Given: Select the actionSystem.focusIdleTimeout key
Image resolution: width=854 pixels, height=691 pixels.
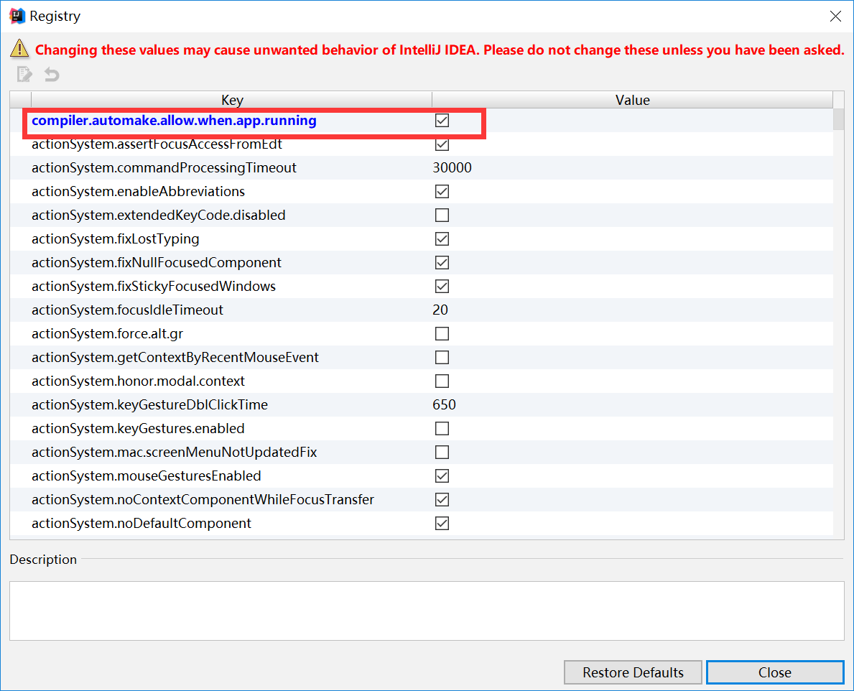Looking at the screenshot, I should click(127, 310).
